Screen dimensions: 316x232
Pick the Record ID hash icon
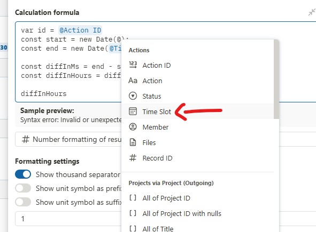(x=133, y=158)
